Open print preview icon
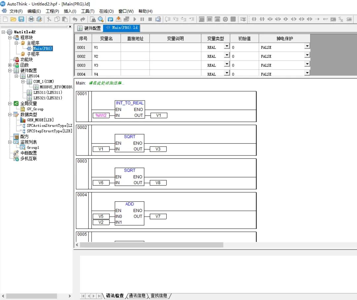 coord(39,20)
